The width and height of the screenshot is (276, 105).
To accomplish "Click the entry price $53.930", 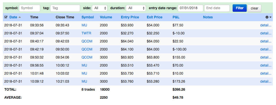I will 127,25.
